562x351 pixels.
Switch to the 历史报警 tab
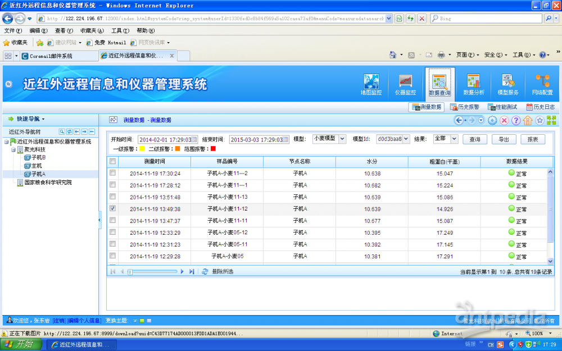pos(464,107)
